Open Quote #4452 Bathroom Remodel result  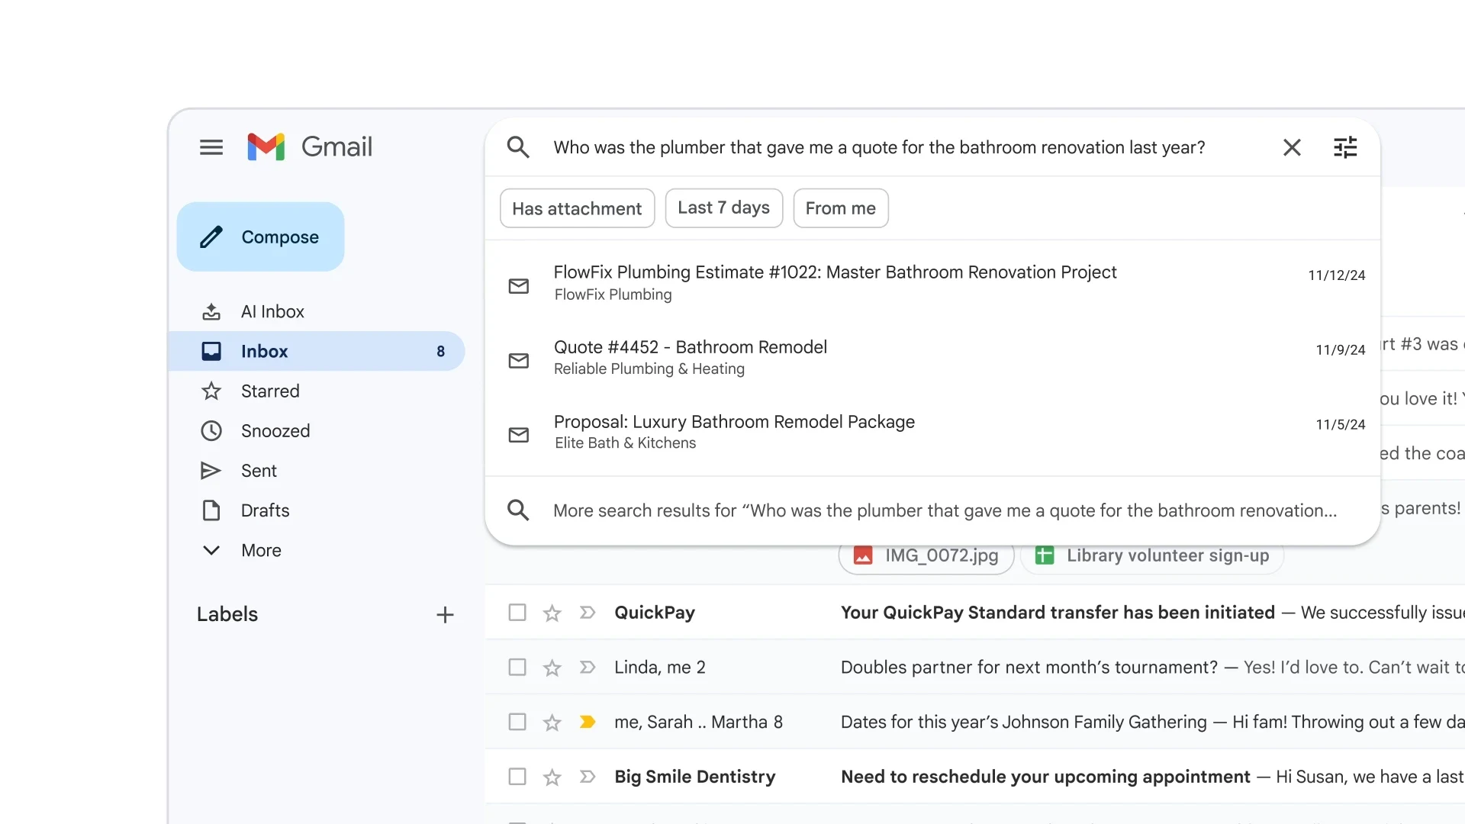click(690, 357)
